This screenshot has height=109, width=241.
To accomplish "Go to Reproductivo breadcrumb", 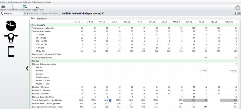I will tap(50, 13).
